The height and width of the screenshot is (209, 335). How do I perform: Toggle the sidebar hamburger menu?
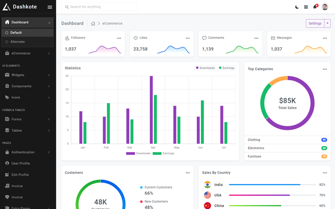tap(50, 7)
